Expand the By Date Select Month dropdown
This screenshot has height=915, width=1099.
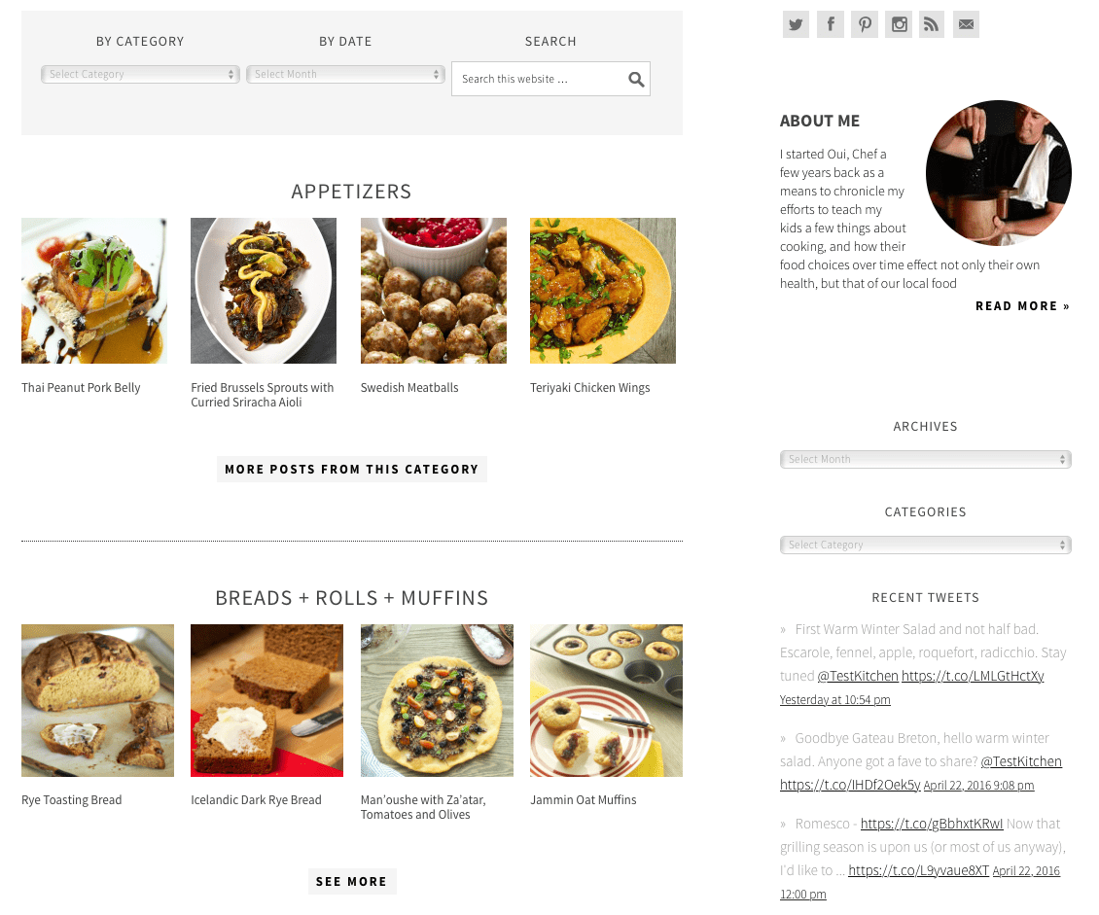(345, 74)
